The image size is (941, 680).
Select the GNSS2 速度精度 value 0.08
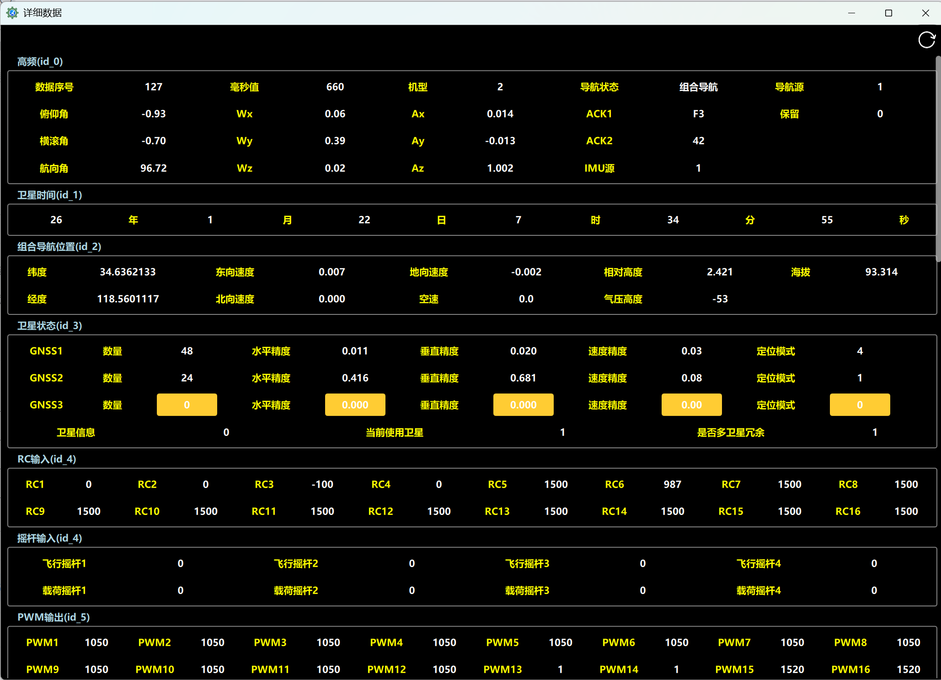pyautogui.click(x=691, y=378)
